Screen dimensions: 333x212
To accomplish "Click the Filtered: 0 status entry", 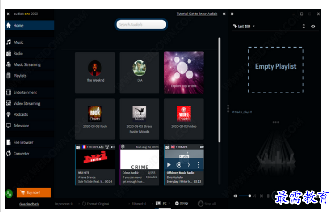I will [x=139, y=204].
